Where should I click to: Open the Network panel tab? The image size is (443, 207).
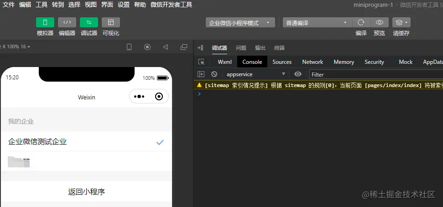coord(313,62)
